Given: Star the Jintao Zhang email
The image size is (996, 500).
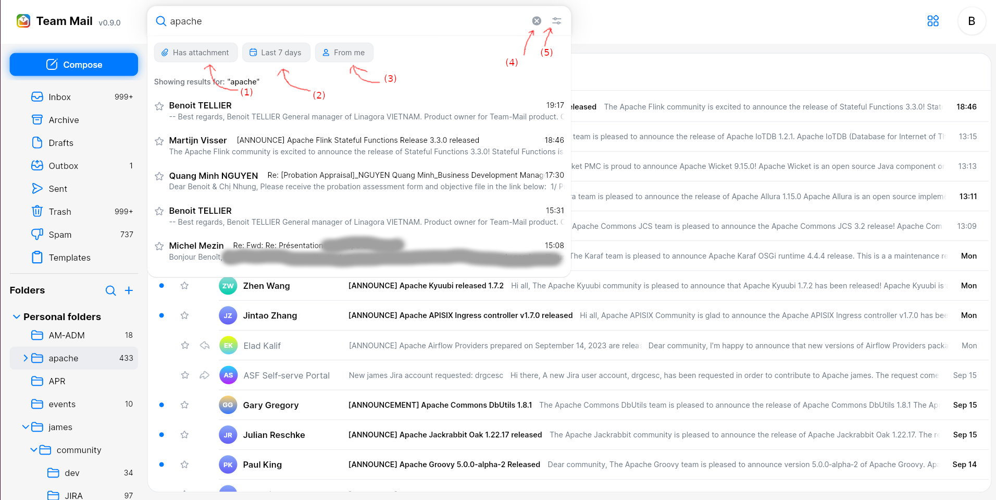Looking at the screenshot, I should [x=184, y=315].
